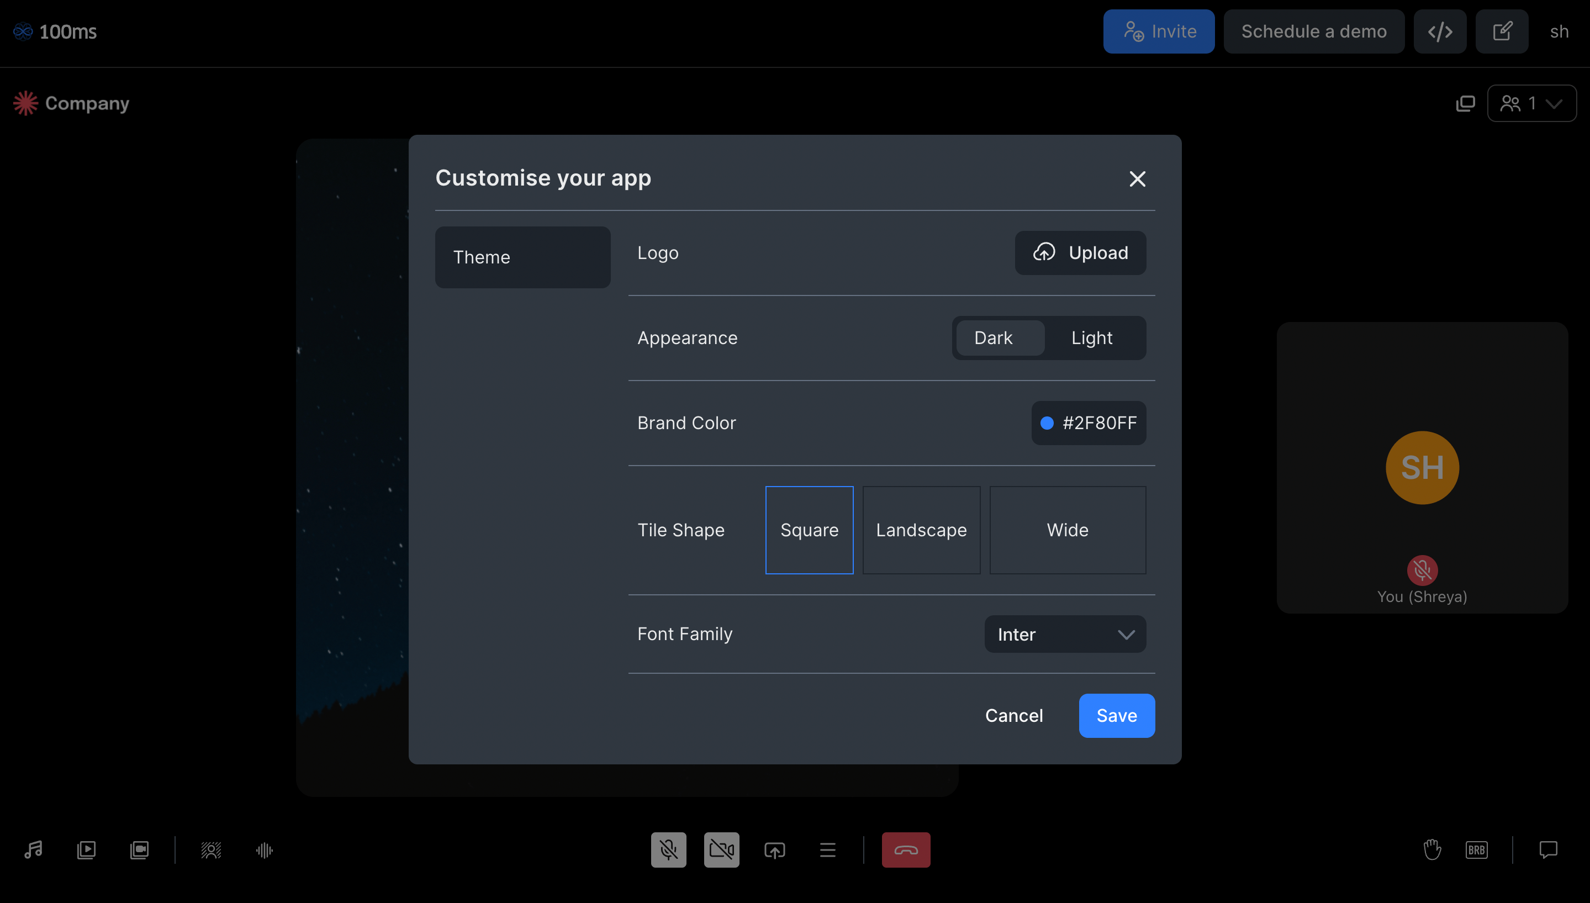Choose Landscape tile shape
1590x903 pixels.
(921, 530)
